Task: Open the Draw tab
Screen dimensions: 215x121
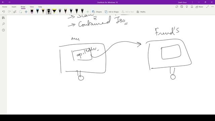Action: [23, 7]
